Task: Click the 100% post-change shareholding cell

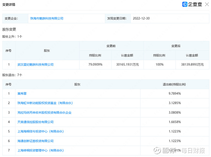Action: point(159,65)
